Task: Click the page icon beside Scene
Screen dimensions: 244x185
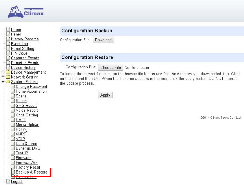Action: coord(13,96)
